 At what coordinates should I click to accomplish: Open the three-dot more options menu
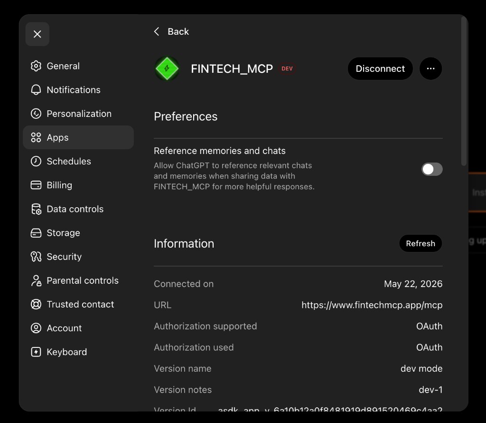(430, 68)
